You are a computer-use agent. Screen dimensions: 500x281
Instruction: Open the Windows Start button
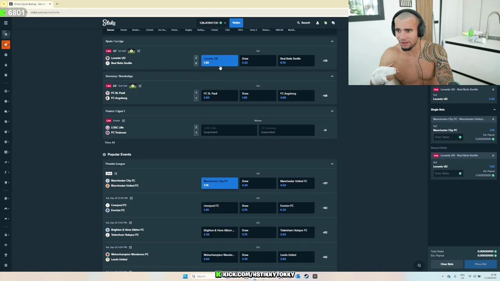[x=185, y=276]
